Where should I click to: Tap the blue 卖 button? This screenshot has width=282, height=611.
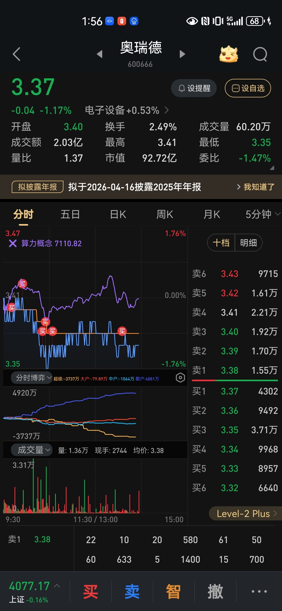point(132,591)
